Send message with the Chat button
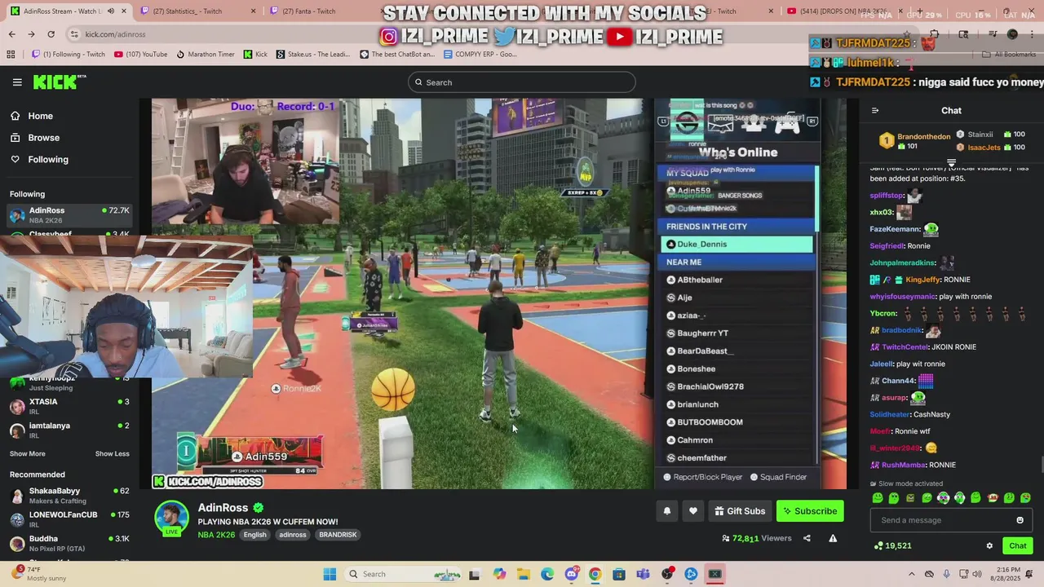The width and height of the screenshot is (1044, 587). click(1017, 546)
